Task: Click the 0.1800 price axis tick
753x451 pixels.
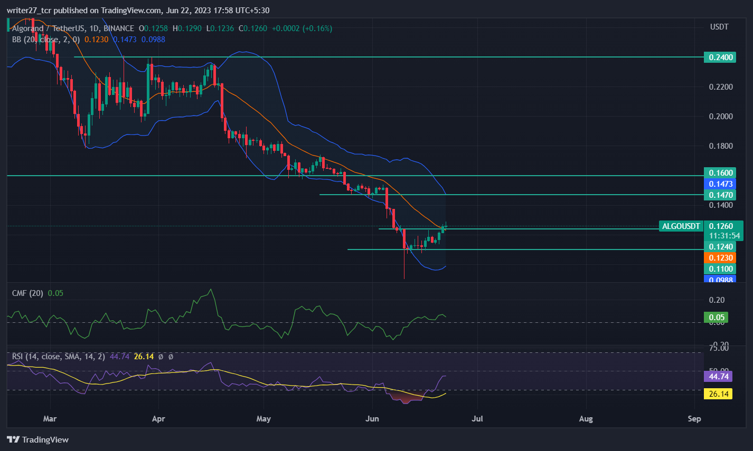Action: pyautogui.click(x=721, y=146)
